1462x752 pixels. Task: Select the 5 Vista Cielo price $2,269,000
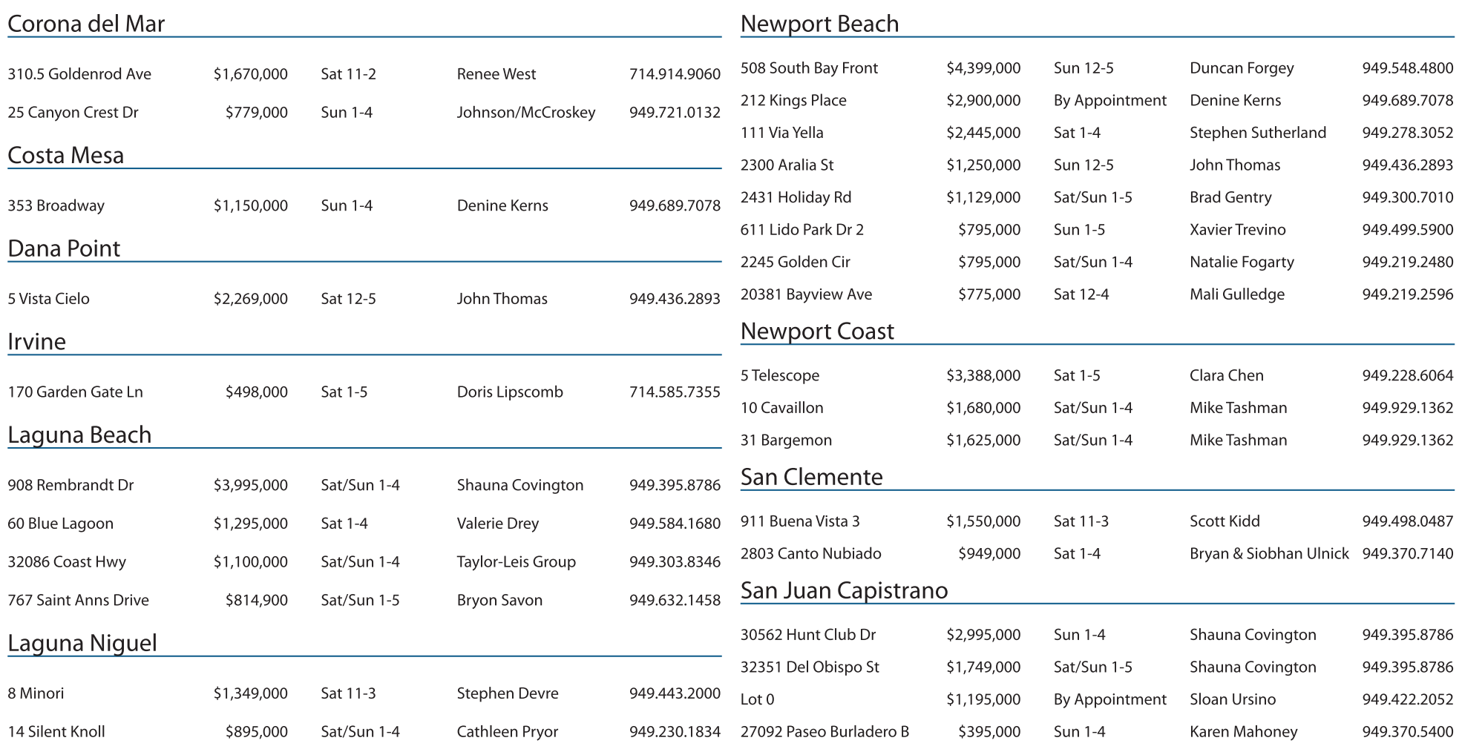pos(250,299)
